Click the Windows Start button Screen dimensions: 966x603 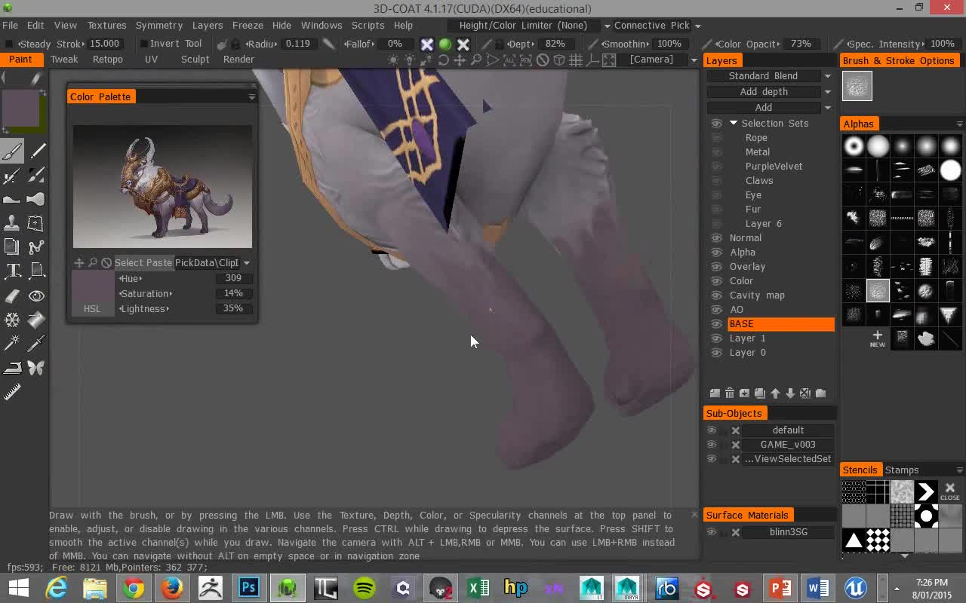click(x=18, y=588)
